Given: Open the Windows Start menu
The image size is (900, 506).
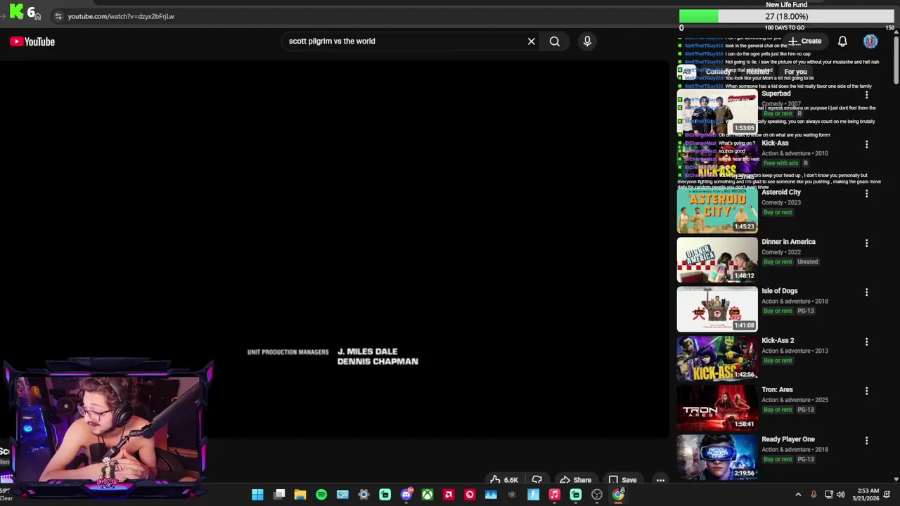Looking at the screenshot, I should [257, 495].
